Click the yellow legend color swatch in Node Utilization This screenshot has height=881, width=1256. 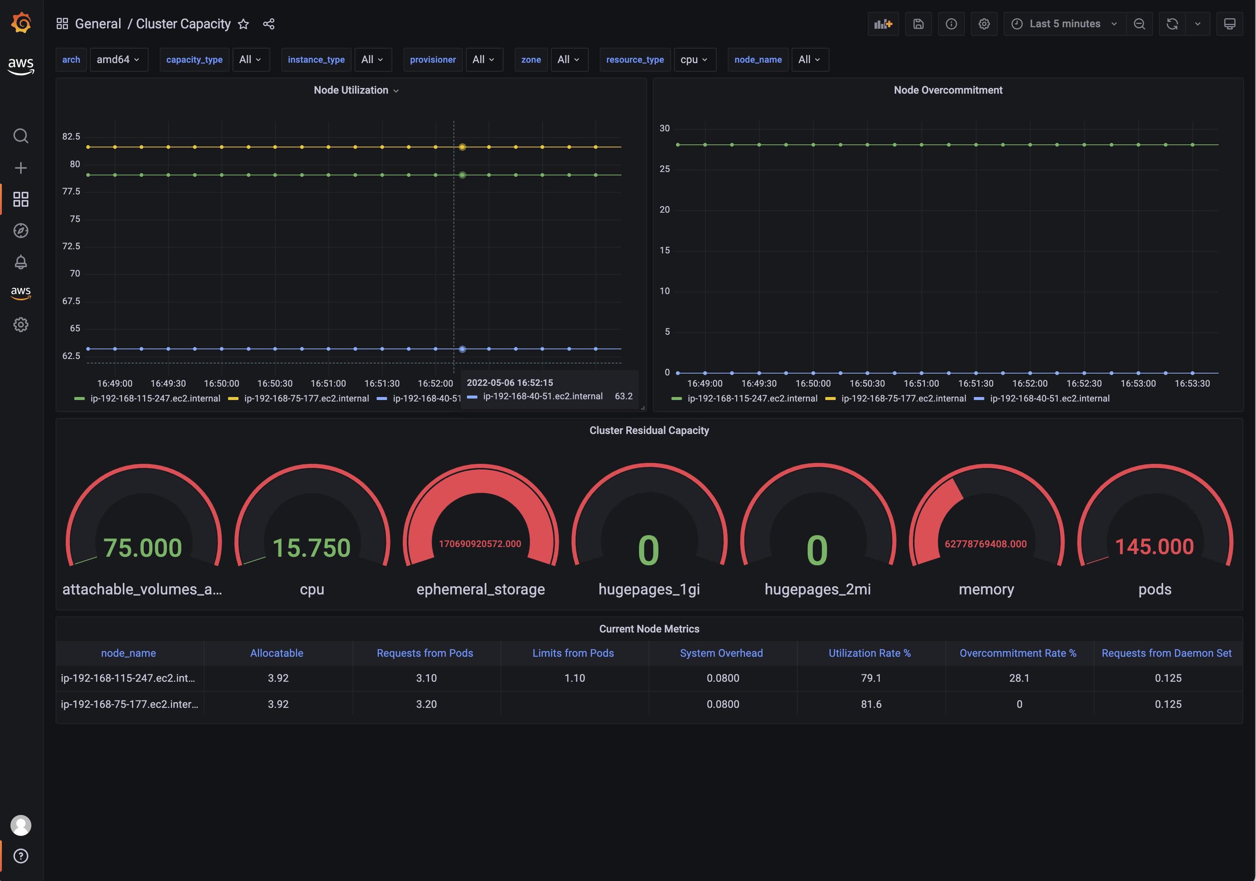(233, 399)
